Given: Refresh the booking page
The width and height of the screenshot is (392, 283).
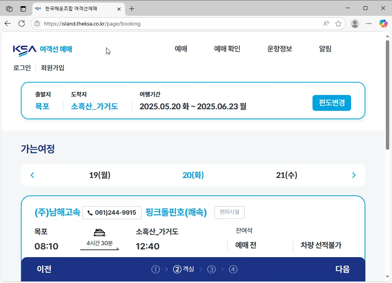Looking at the screenshot, I should click(x=22, y=24).
